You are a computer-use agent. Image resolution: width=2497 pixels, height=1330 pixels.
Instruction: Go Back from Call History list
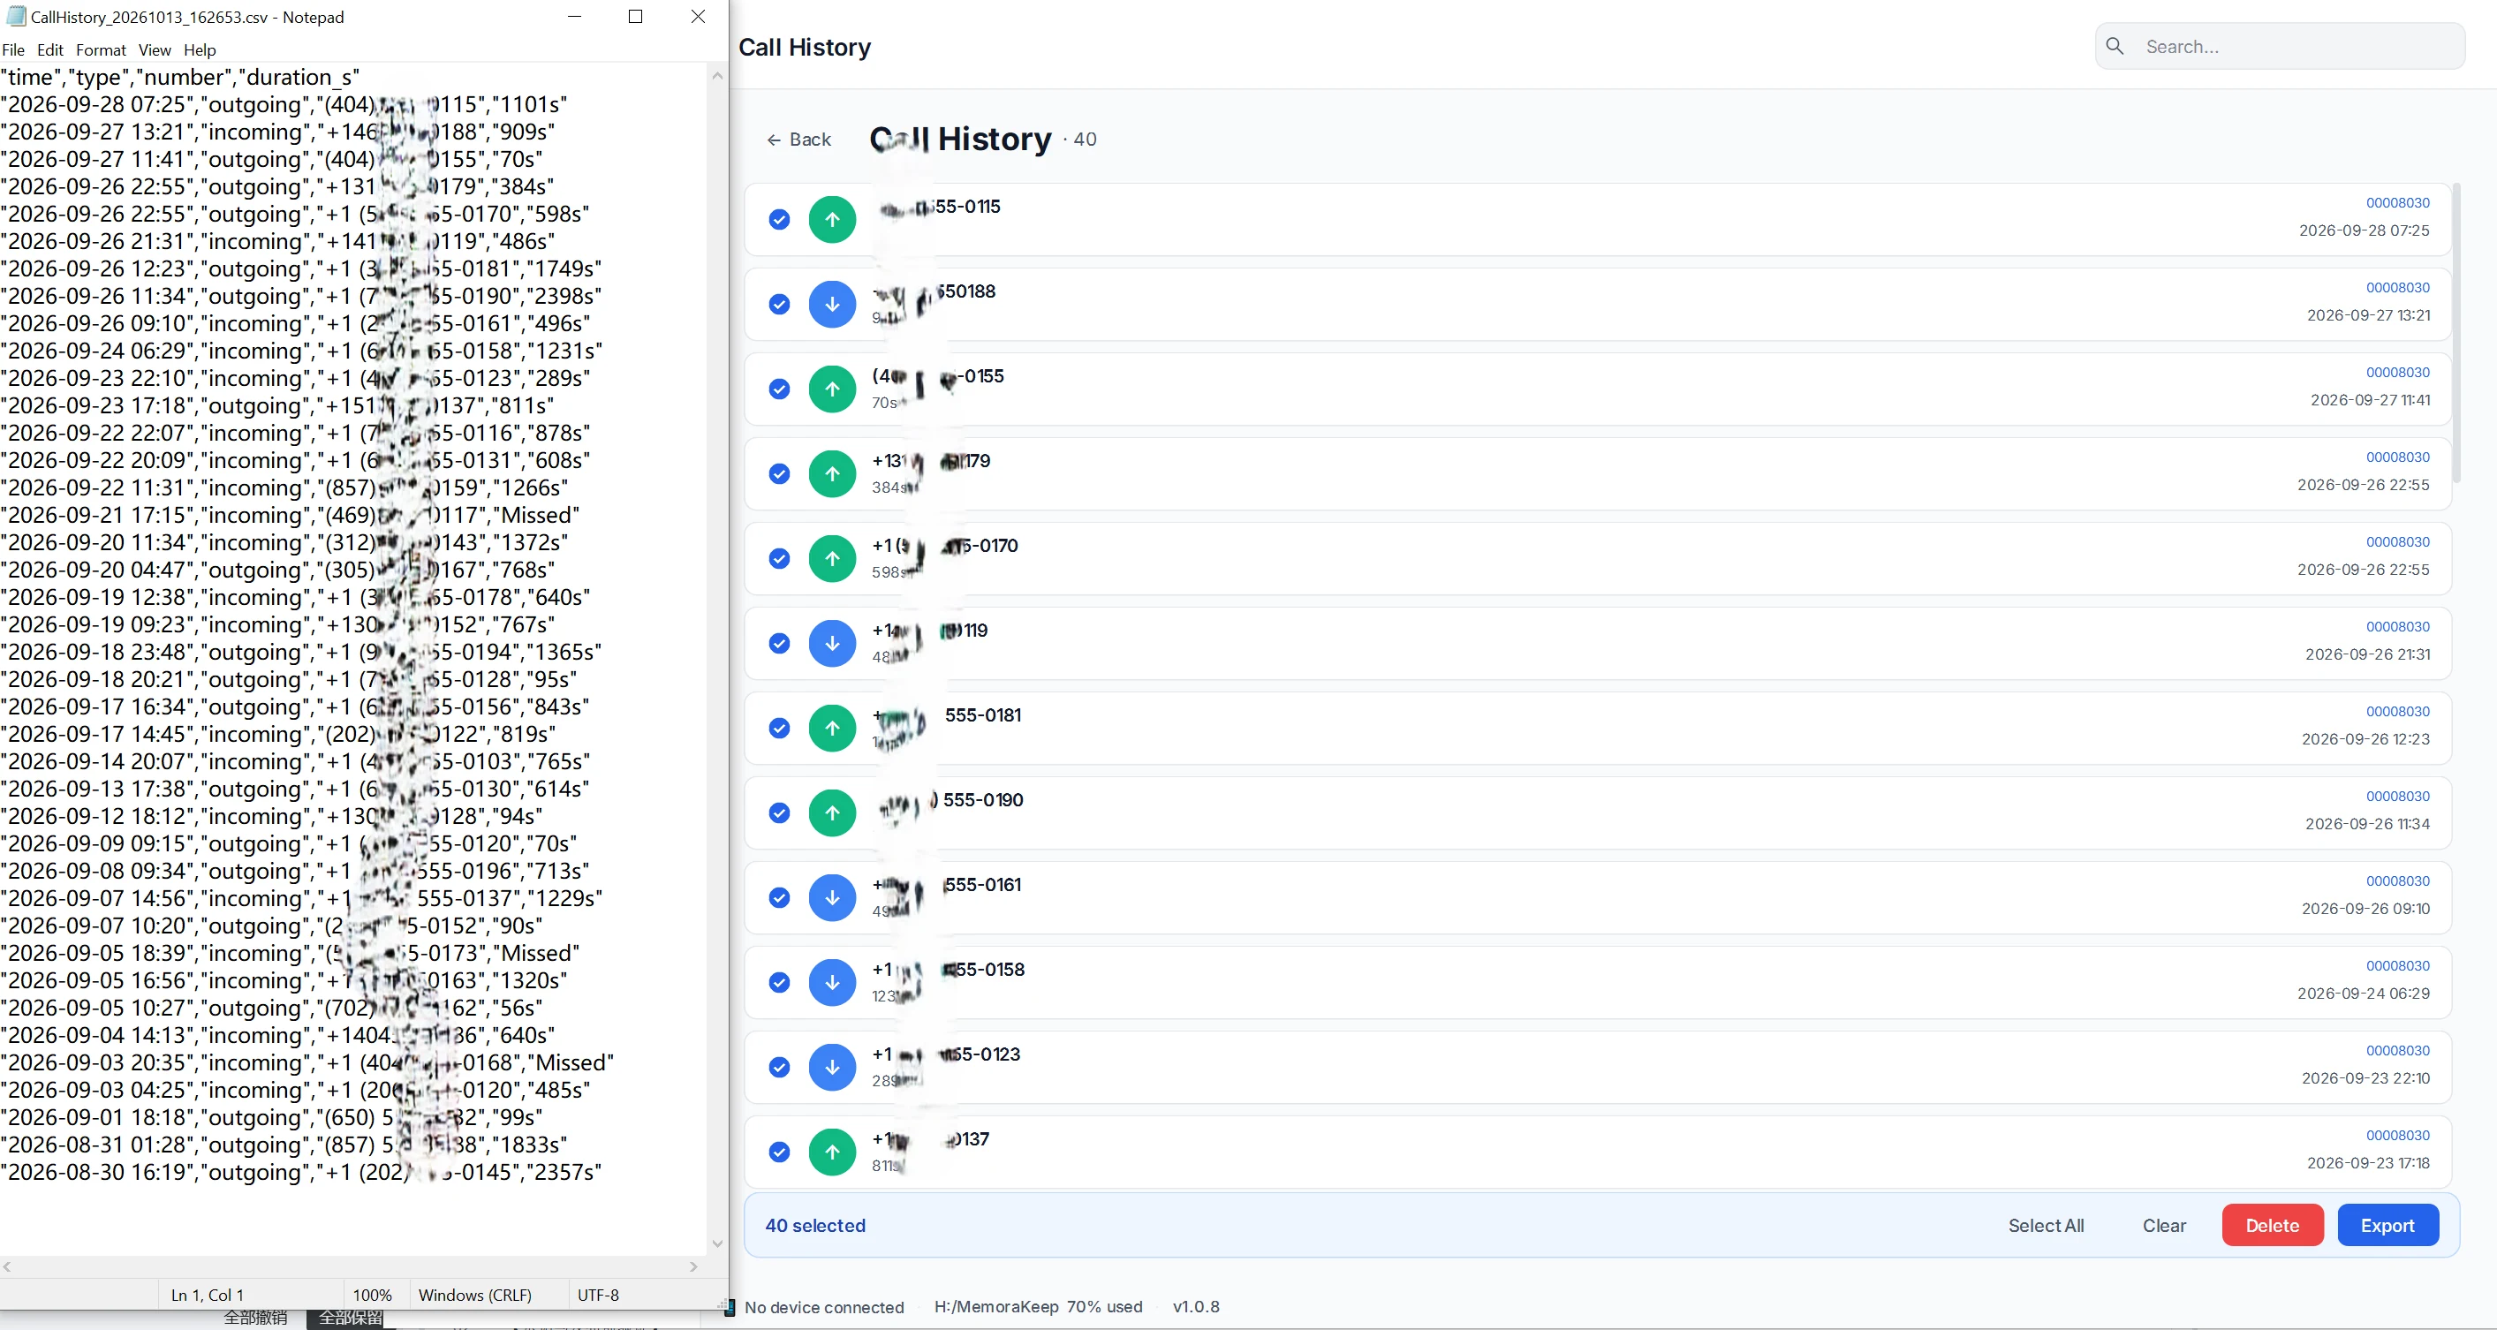point(798,140)
